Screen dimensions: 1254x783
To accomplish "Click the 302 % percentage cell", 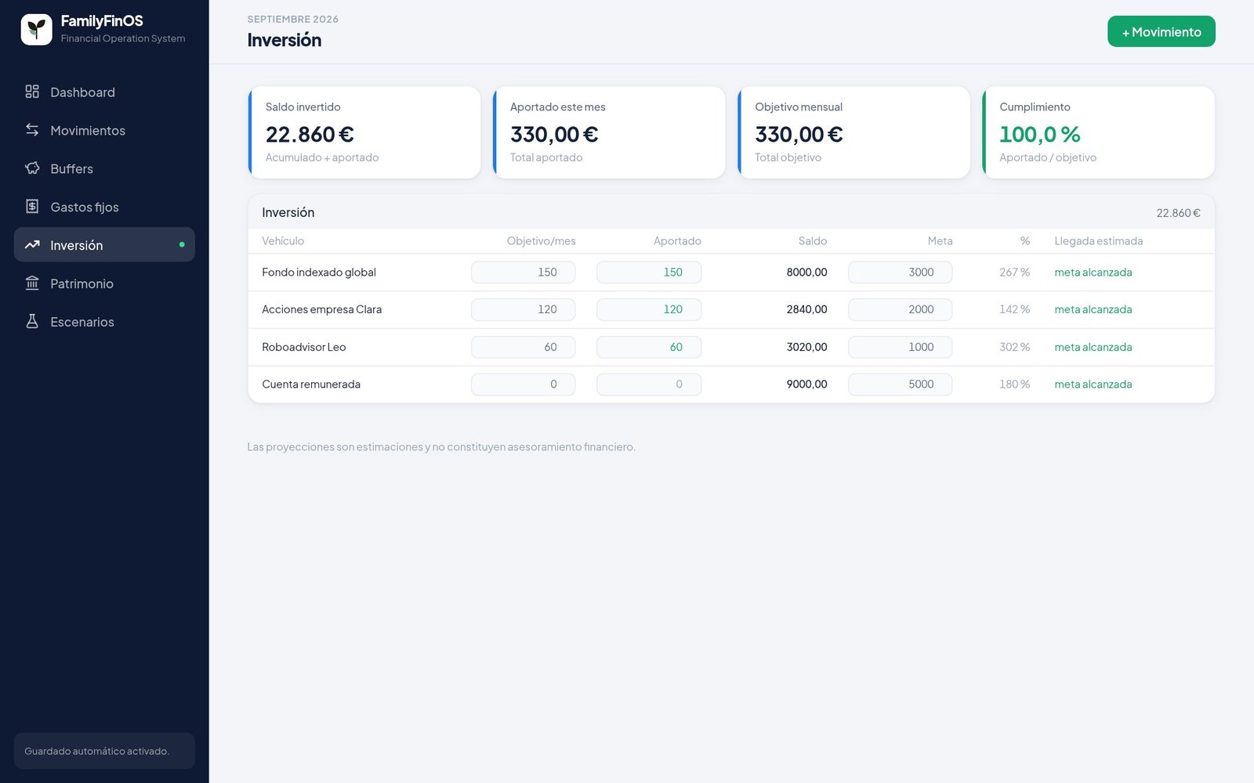I will (1014, 347).
